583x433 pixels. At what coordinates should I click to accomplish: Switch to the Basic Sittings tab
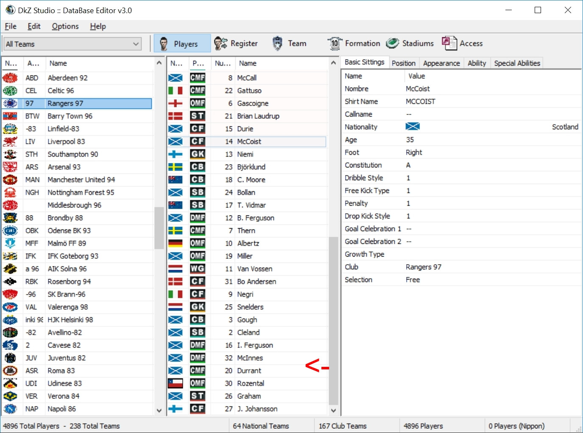364,62
